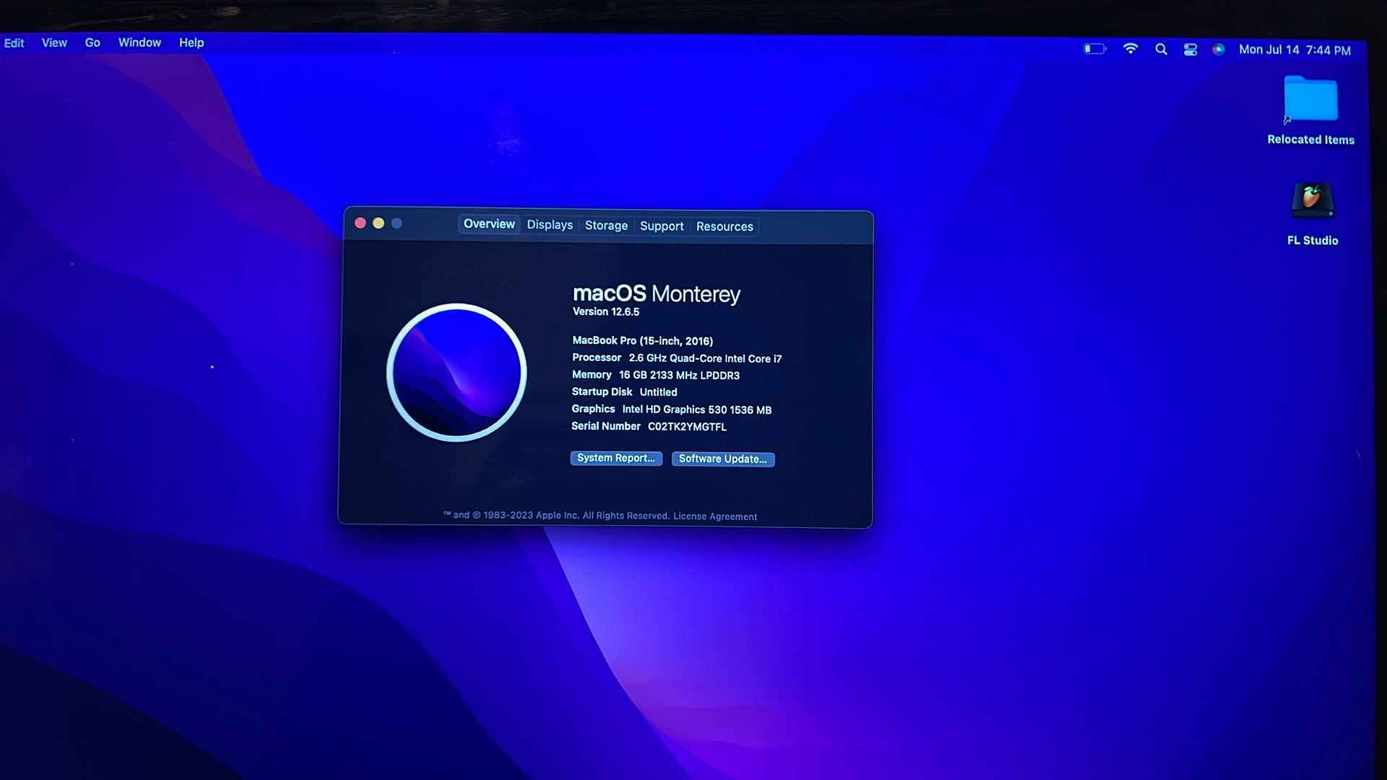Switch to the Storage tab

coord(606,225)
